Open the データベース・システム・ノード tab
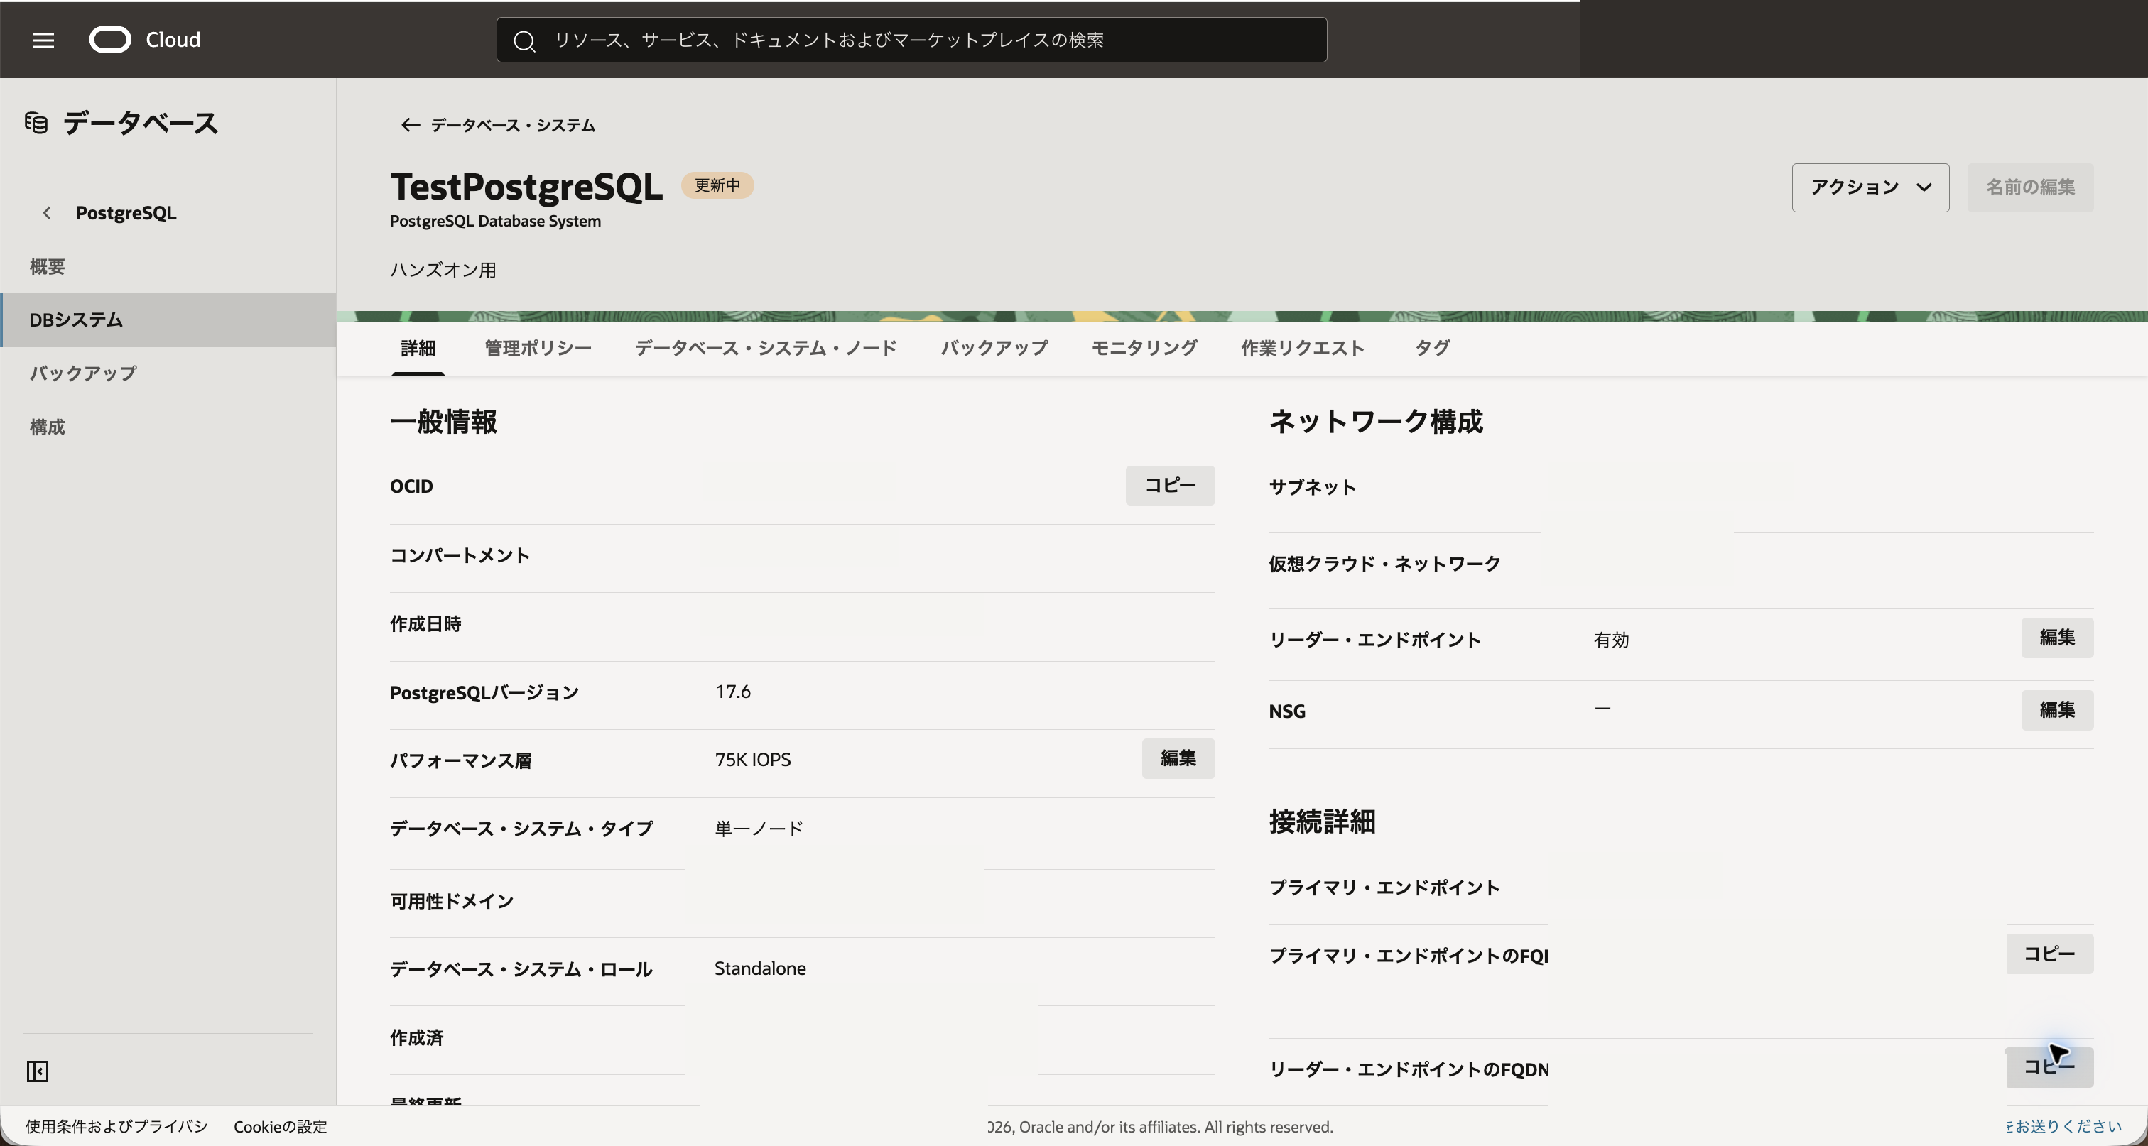Image resolution: width=2148 pixels, height=1146 pixels. [x=766, y=349]
